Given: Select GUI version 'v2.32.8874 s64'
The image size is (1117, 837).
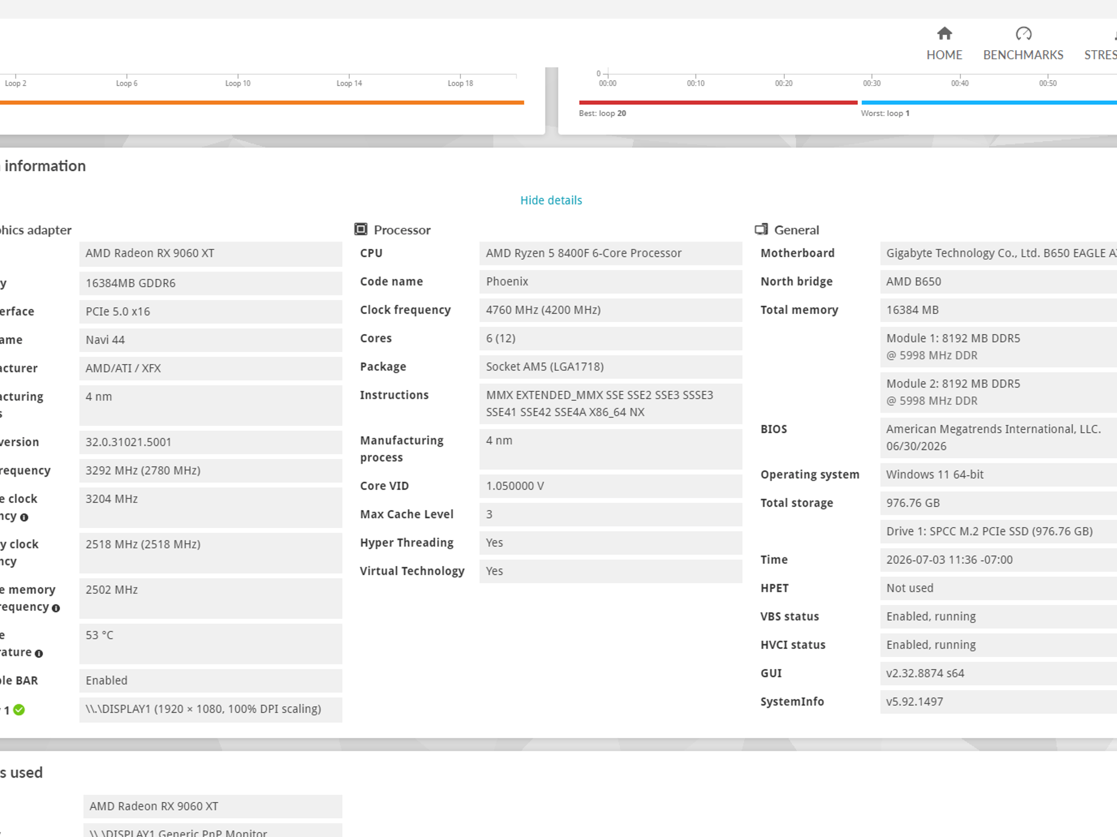Looking at the screenshot, I should [999, 673].
